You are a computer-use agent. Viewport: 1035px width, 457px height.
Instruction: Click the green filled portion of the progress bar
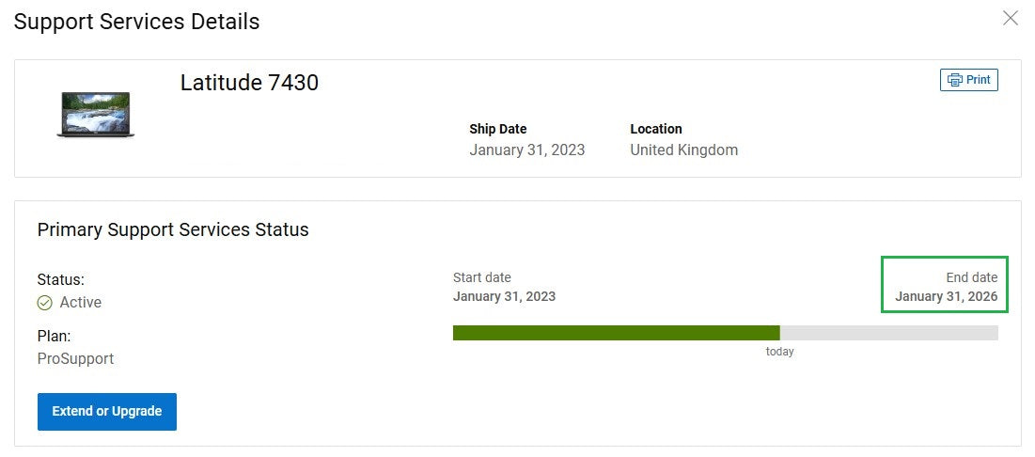(x=616, y=333)
